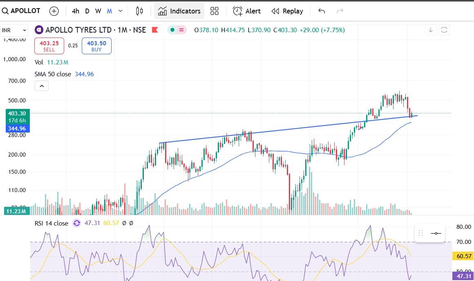The height and width of the screenshot is (281, 474).
Task: Click the 0.25 spread value
Action: (x=73, y=46)
